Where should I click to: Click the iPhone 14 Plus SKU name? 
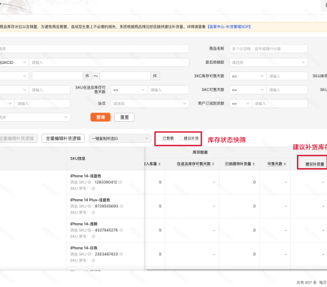pos(90,200)
